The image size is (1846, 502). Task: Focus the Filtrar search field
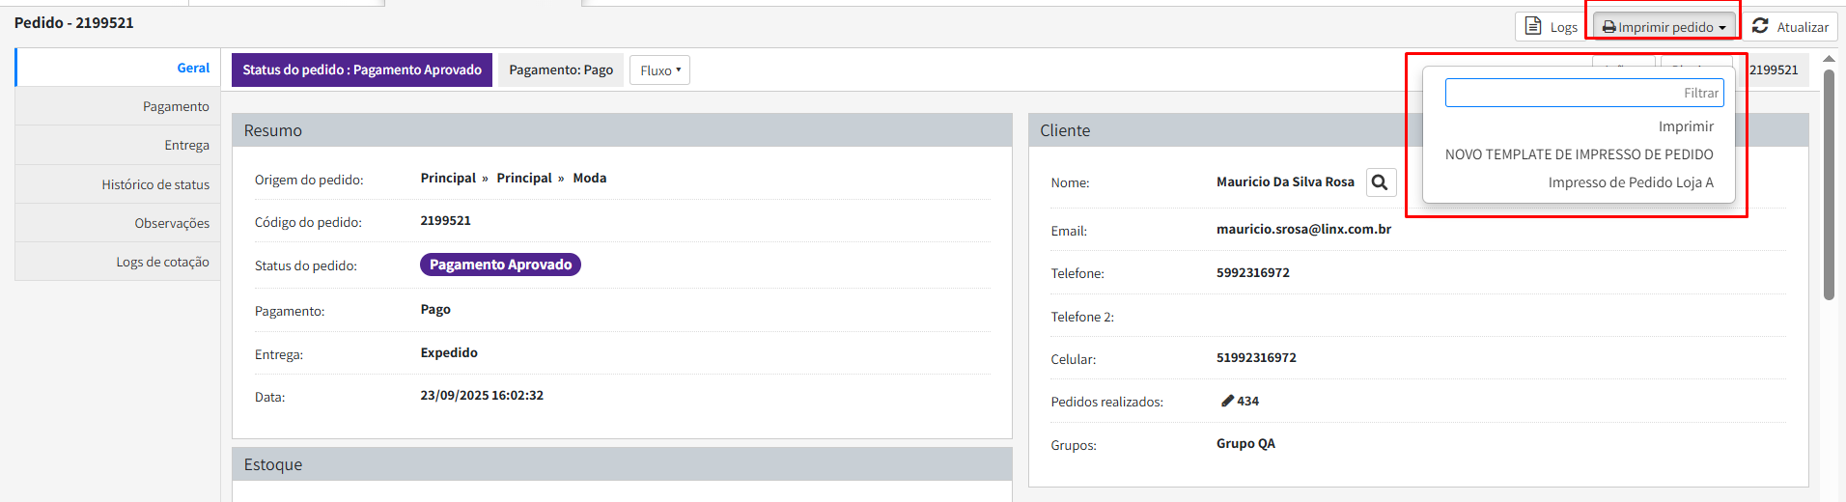1583,93
